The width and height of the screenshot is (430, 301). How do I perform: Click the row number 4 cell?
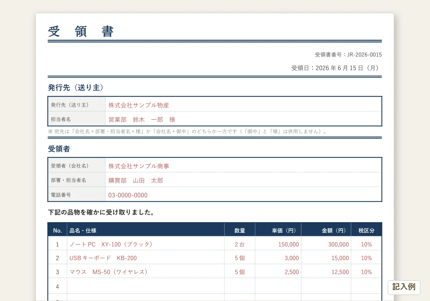point(57,286)
